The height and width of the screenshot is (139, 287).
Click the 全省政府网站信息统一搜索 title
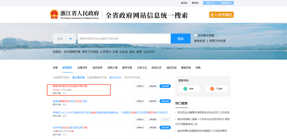coord(147,15)
